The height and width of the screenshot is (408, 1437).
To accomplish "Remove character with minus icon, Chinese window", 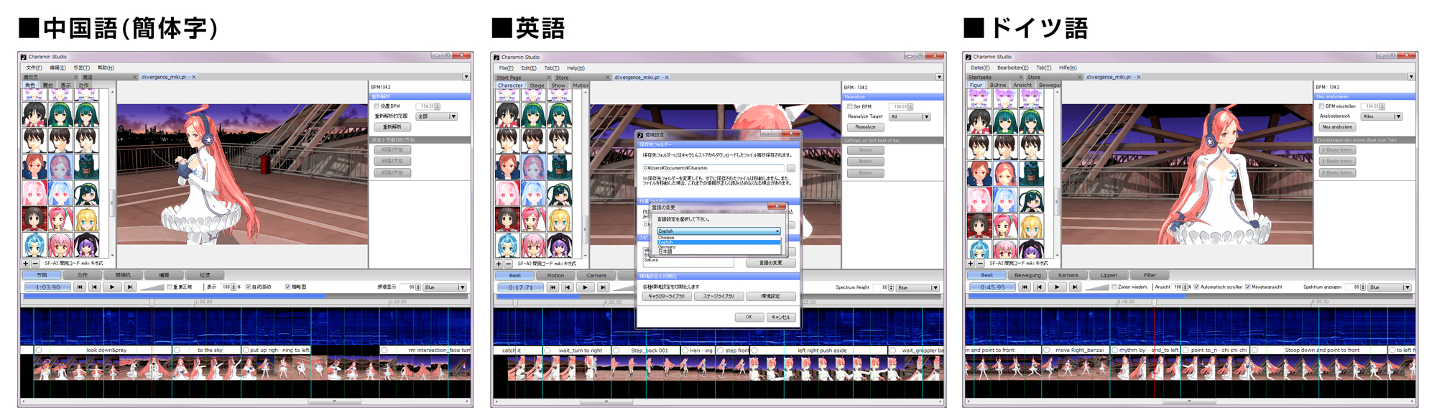I will pos(35,264).
